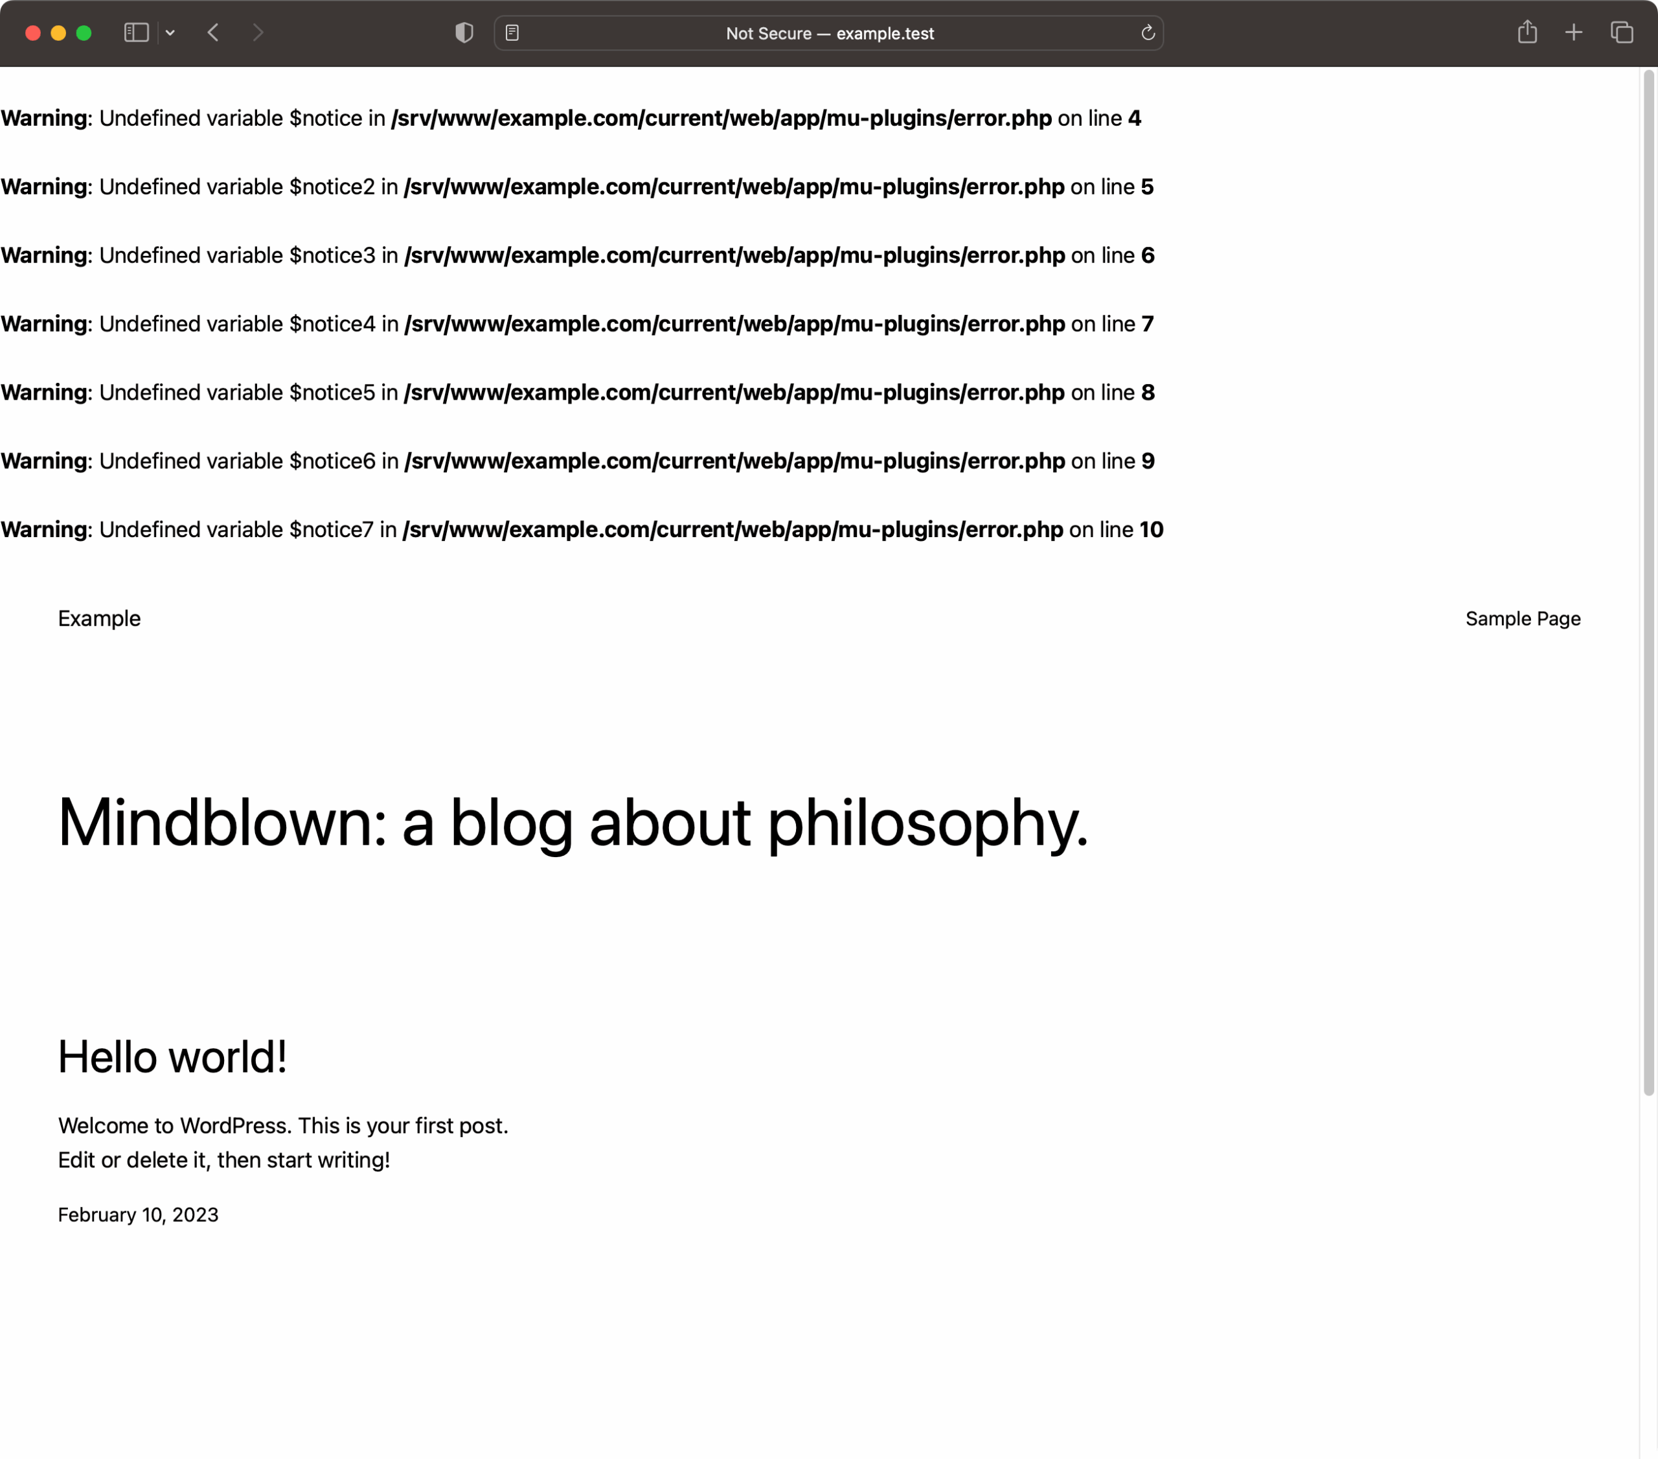Image resolution: width=1658 pixels, height=1459 pixels.
Task: Click the green full-screen window button
Action: [83, 32]
